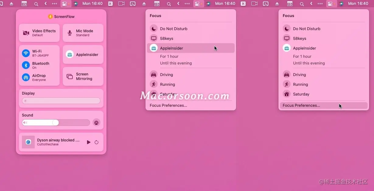Toggle Bluetooth using its blue icon

(26, 65)
